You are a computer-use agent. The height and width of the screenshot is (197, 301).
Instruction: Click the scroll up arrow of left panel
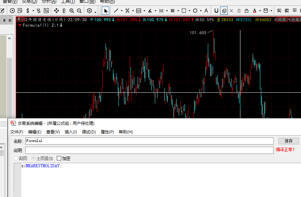tap(9, 38)
